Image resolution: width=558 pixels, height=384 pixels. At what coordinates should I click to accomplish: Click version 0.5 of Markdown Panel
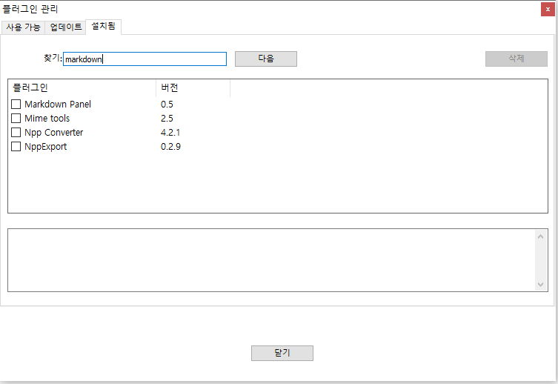167,105
